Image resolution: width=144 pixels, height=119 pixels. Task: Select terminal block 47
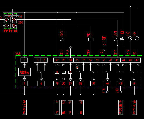click(x=137, y=60)
